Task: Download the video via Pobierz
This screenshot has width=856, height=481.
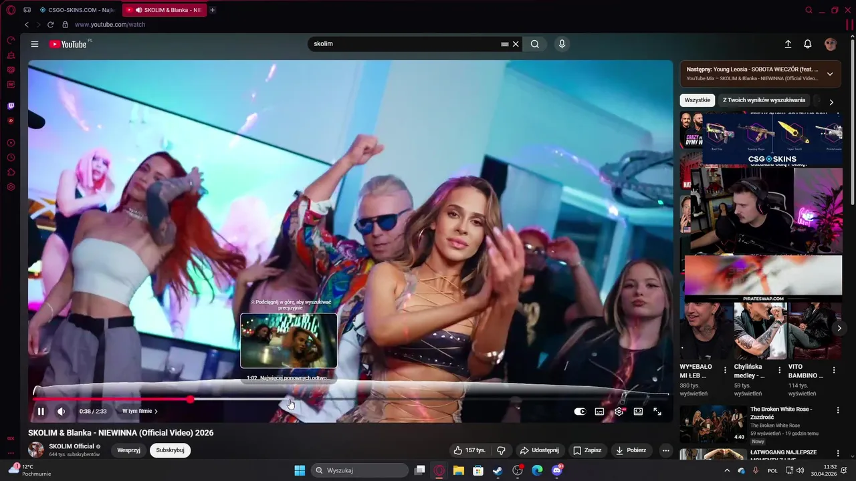Action: tap(631, 450)
